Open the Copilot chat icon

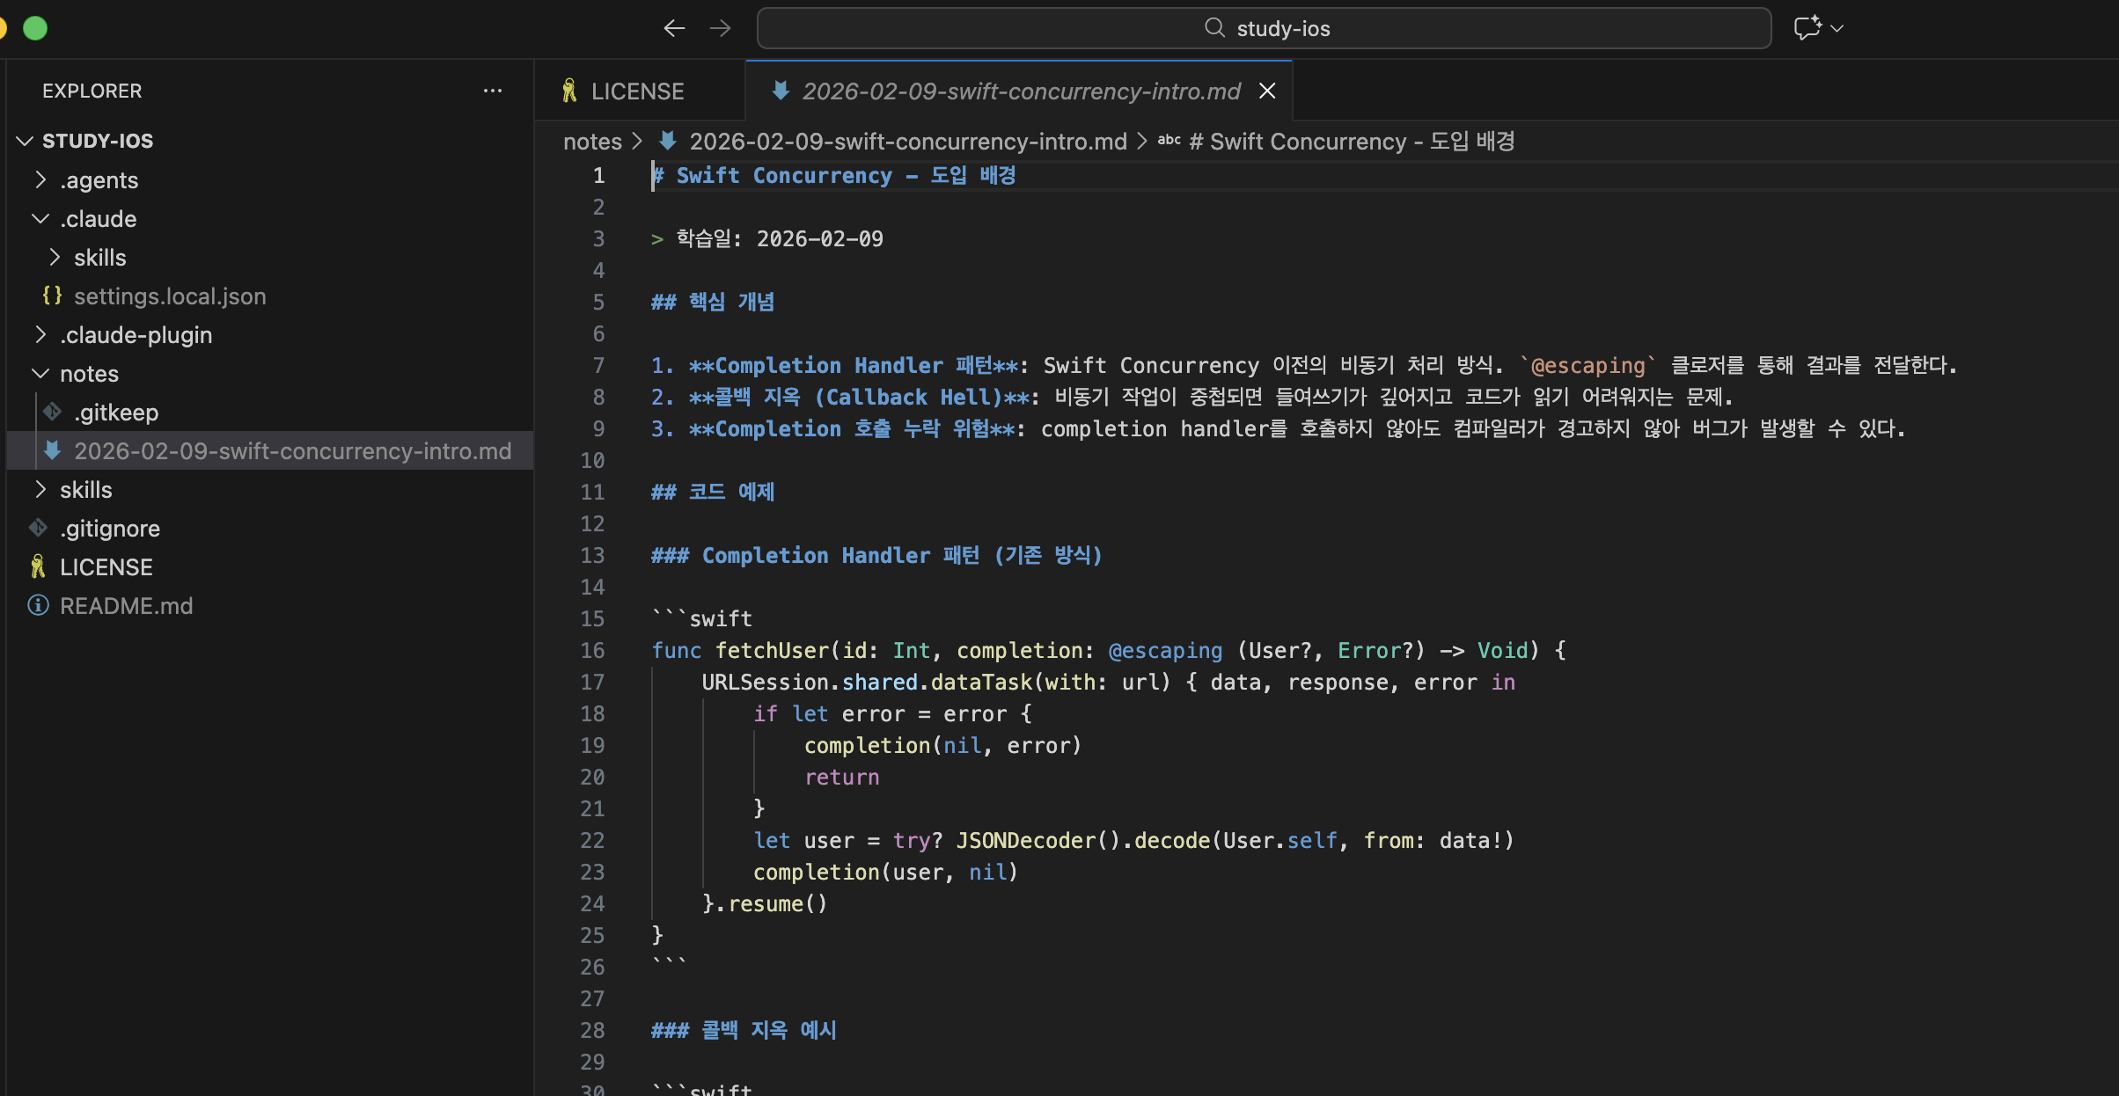click(1807, 28)
